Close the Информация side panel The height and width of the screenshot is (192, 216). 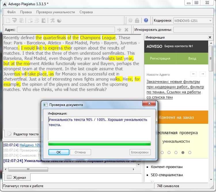[210, 37]
